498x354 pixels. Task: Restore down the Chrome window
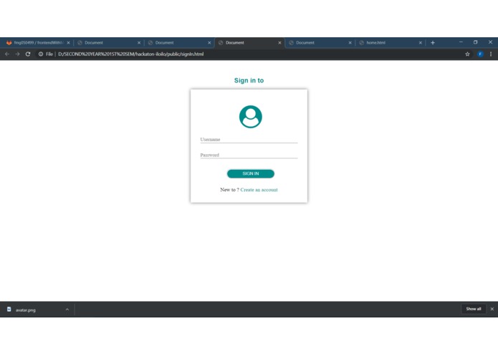coord(476,42)
